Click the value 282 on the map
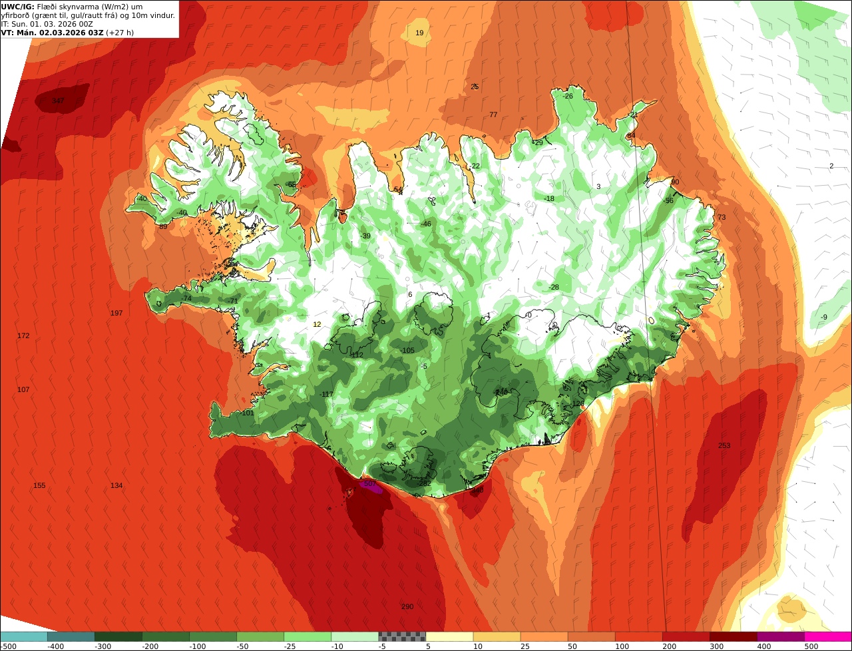852x651 pixels. click(425, 484)
